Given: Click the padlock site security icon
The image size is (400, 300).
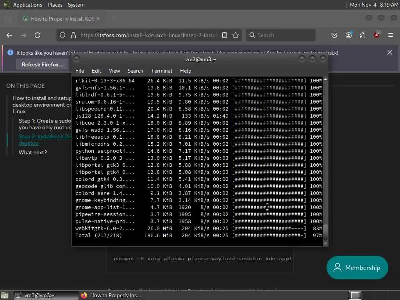Looking at the screenshot, I should pyautogui.click(x=73, y=35).
